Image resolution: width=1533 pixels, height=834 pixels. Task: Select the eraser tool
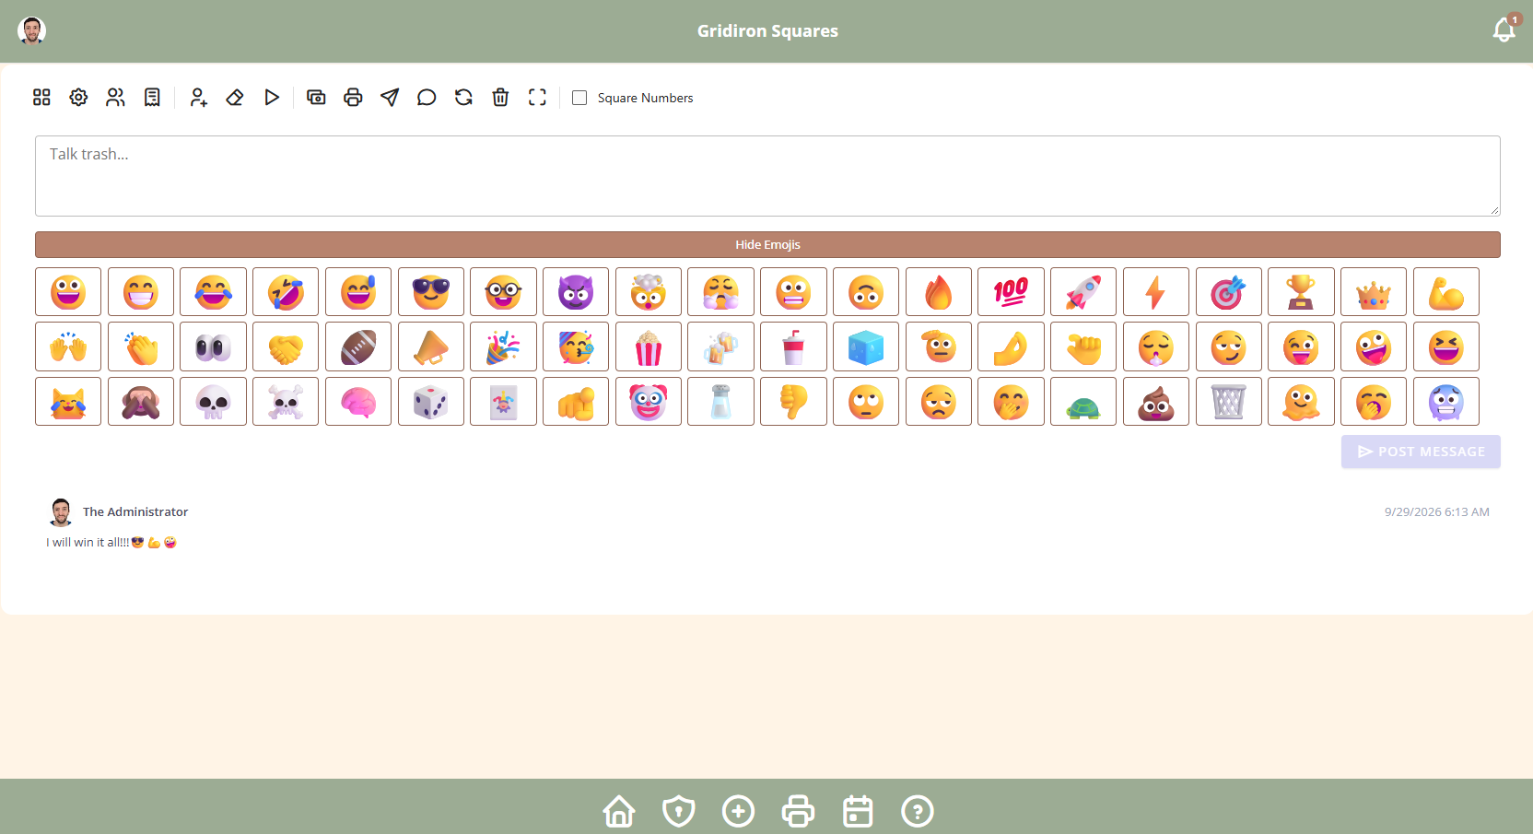(x=235, y=98)
